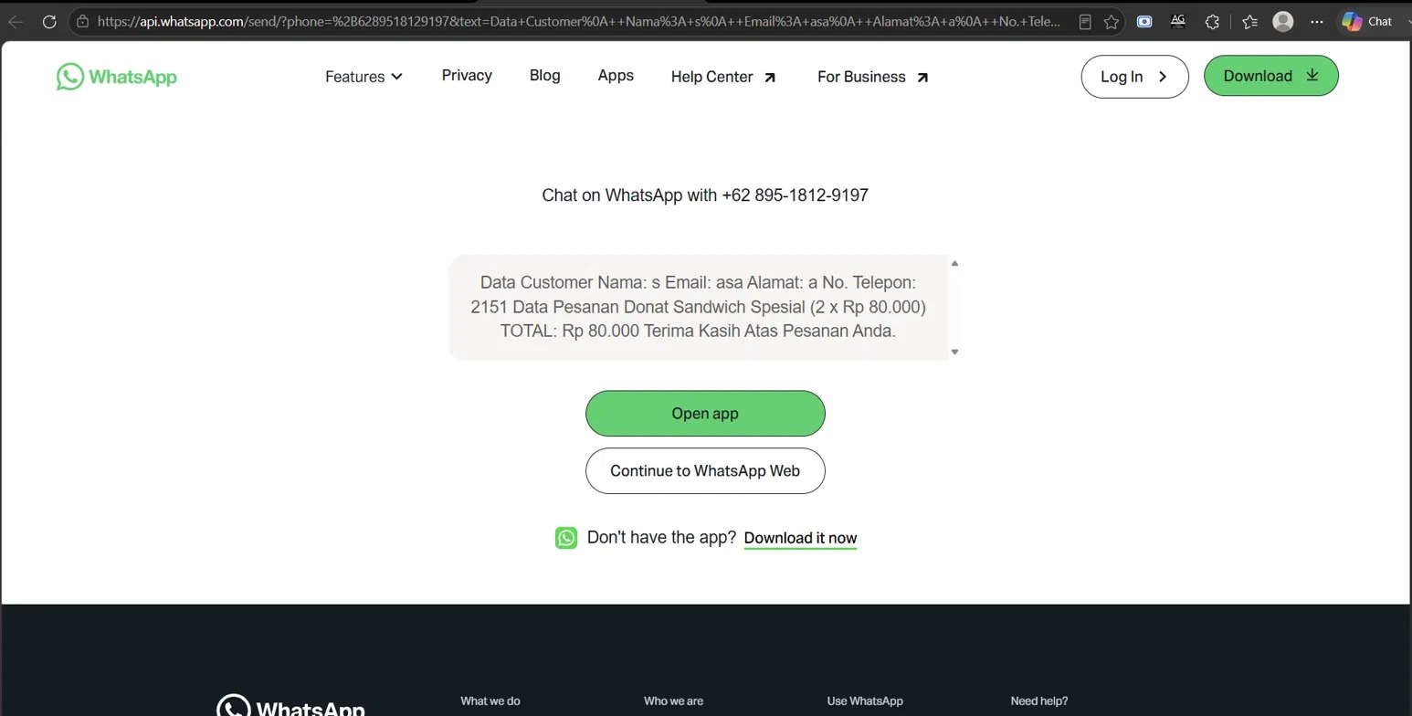
Task: Visit the For Business link
Action: click(872, 77)
